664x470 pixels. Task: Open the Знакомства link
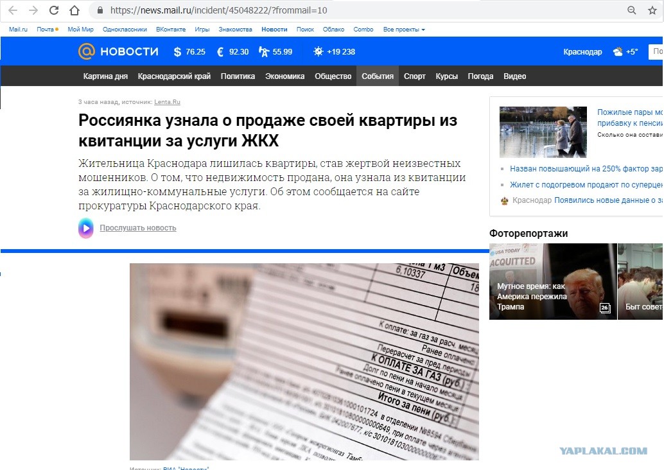[235, 30]
